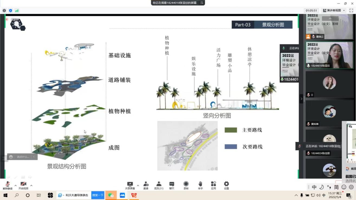356x200 pixels.
Task: Open the emoji picker in the language bar
Action: [344, 186]
